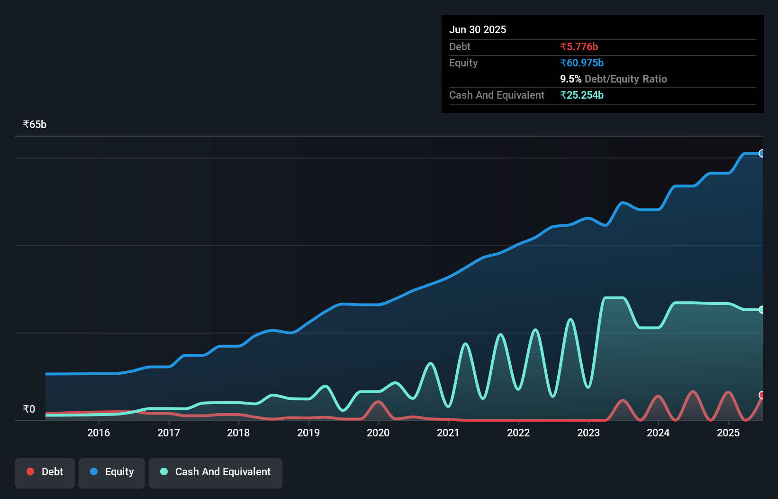Click the 2023 label on the x-axis
The height and width of the screenshot is (499, 778).
[x=588, y=433]
